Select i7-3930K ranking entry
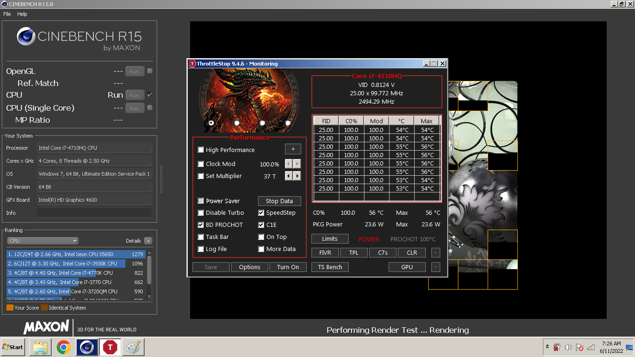The image size is (635, 357). pyautogui.click(x=76, y=264)
